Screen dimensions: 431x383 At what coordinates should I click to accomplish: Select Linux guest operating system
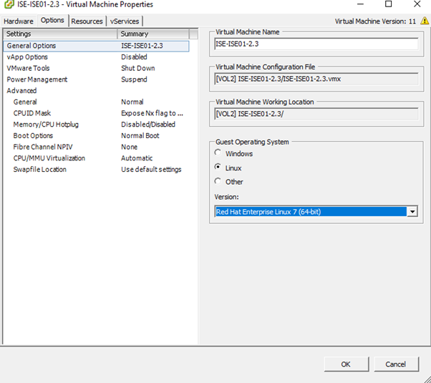tap(218, 167)
